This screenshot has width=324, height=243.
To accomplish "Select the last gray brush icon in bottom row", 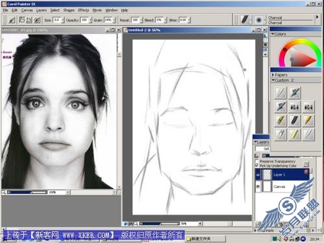I will (x=308, y=134).
